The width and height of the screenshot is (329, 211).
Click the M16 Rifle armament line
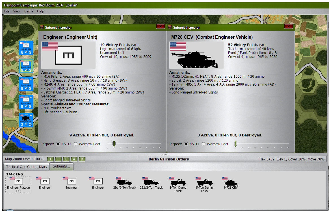click(80, 76)
